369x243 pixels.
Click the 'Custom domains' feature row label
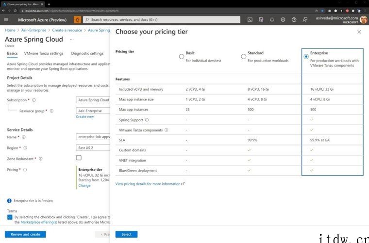(132, 150)
